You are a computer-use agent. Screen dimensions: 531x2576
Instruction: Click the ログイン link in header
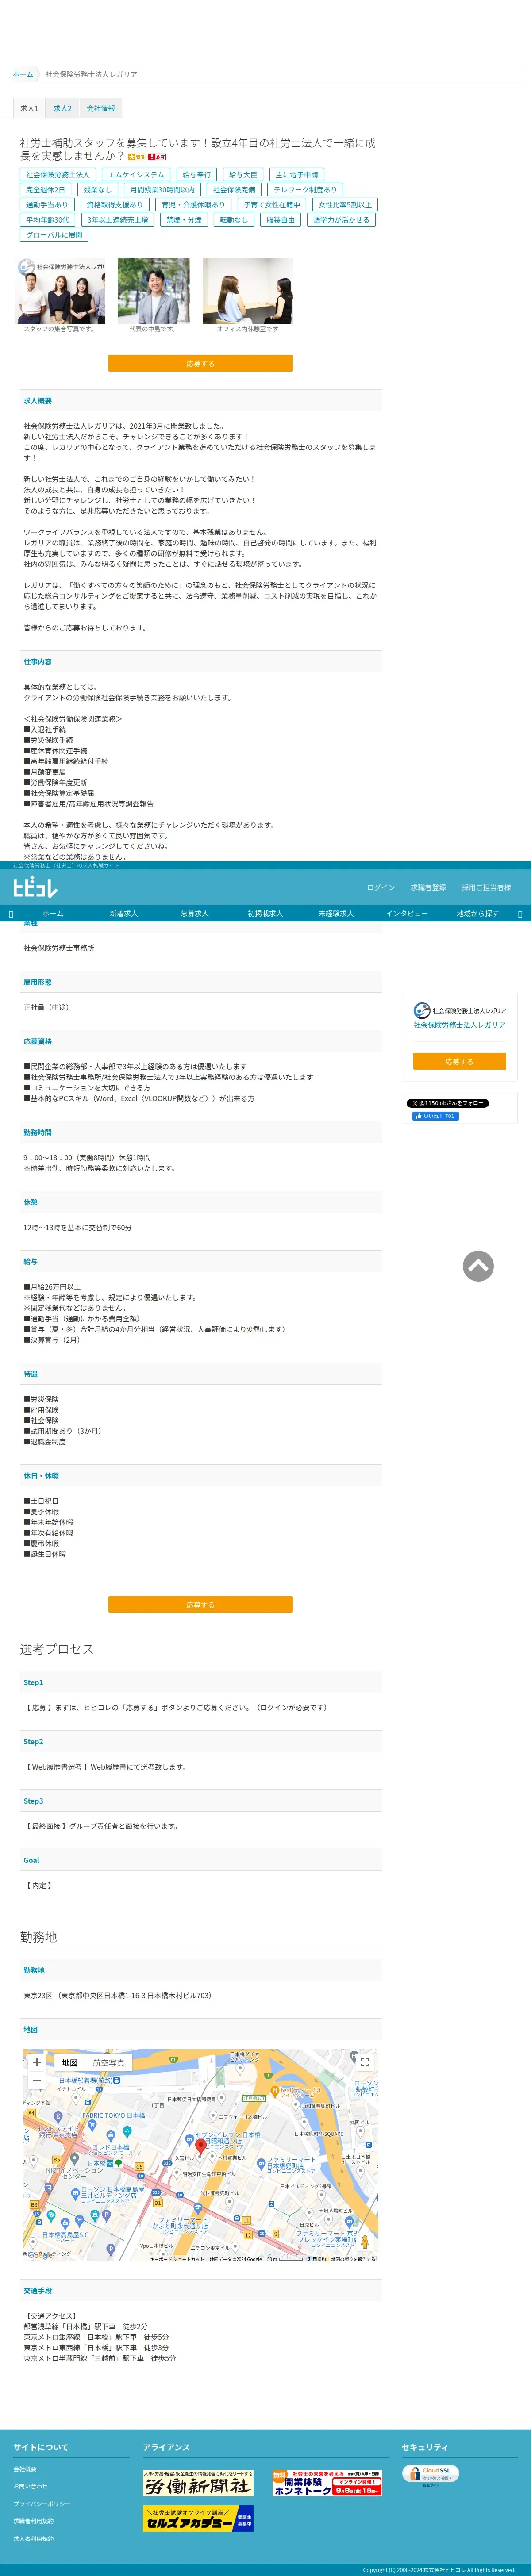pyautogui.click(x=380, y=887)
